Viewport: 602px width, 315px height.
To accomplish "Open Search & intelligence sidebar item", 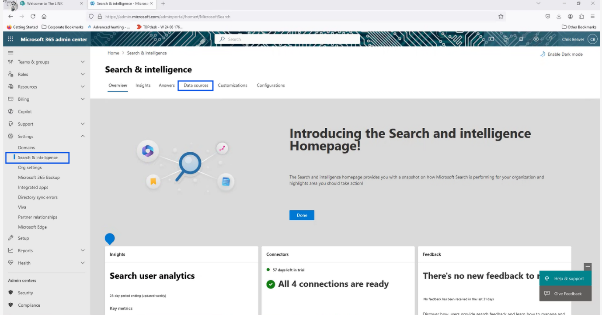I will coord(38,157).
